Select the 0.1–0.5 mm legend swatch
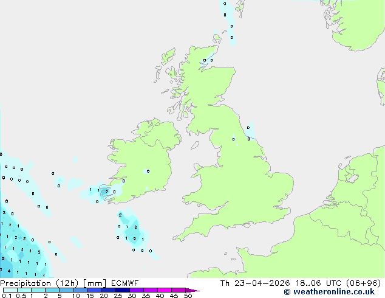Image resolution: width=385 pixels, height=298 pixels. pos(10,290)
